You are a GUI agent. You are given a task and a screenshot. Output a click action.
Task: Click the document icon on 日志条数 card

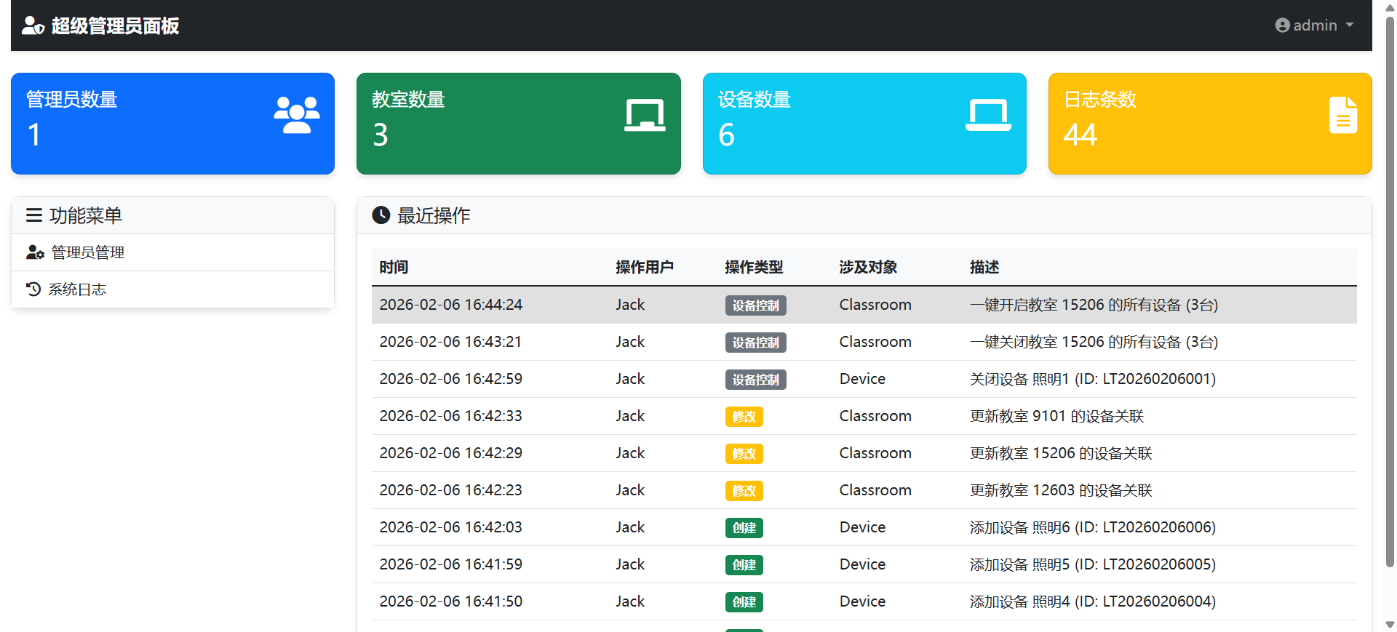tap(1343, 115)
